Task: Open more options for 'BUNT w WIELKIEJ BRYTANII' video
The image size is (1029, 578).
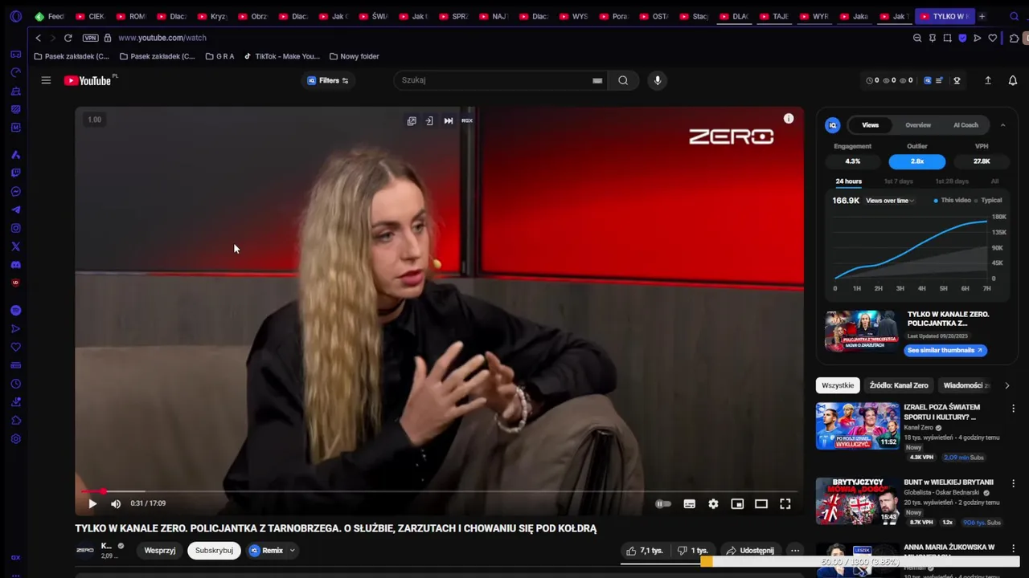Action: tap(1013, 484)
